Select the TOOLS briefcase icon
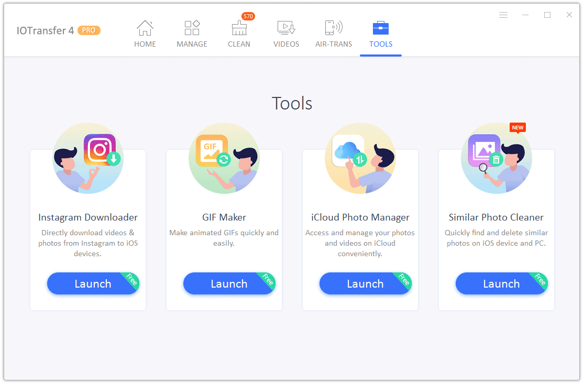The width and height of the screenshot is (584, 384). click(381, 27)
